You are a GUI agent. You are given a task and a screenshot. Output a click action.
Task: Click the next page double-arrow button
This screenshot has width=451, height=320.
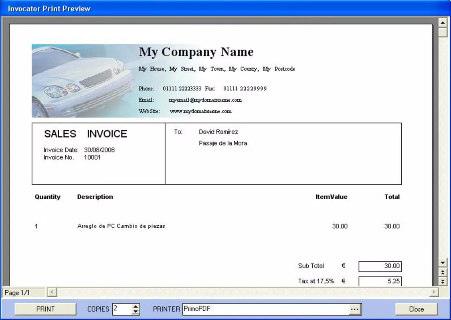pyautogui.click(x=443, y=281)
